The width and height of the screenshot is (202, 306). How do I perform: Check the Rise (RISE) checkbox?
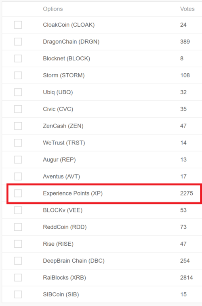coord(18,244)
